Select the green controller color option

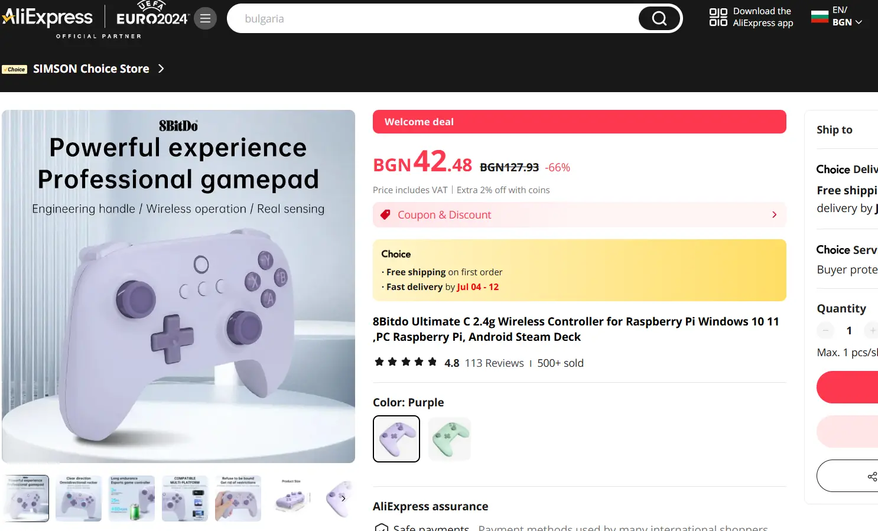pyautogui.click(x=450, y=439)
